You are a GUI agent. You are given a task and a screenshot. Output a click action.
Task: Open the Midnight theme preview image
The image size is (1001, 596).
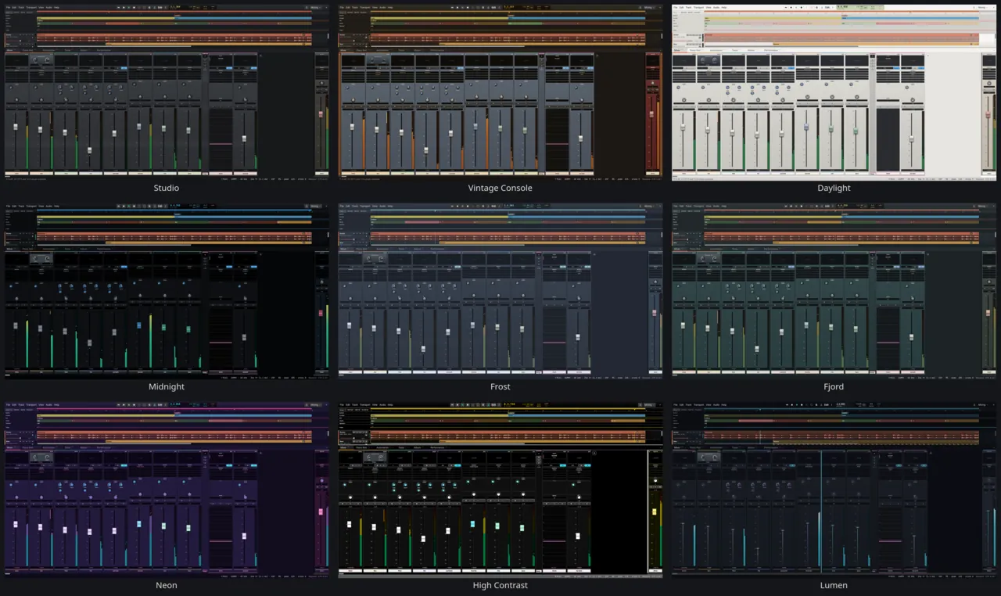pos(167,292)
